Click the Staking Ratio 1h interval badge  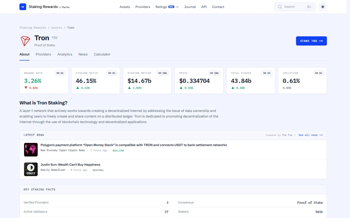[x=112, y=73]
